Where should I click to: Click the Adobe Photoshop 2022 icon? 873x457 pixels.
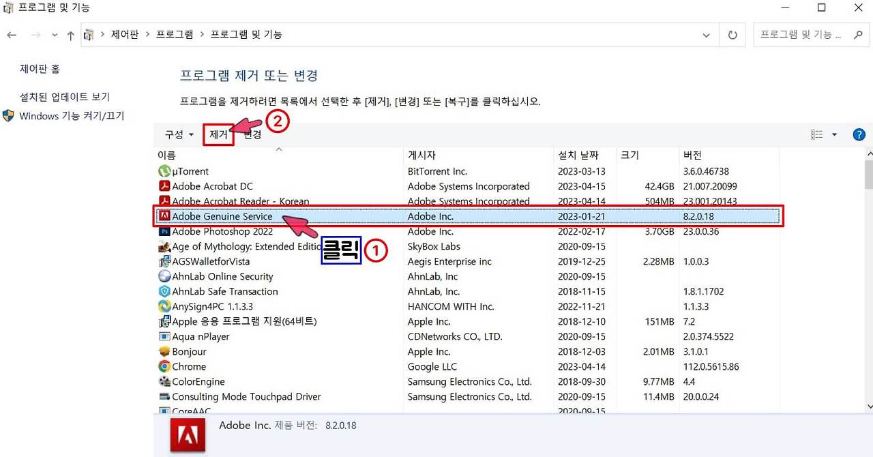(164, 231)
